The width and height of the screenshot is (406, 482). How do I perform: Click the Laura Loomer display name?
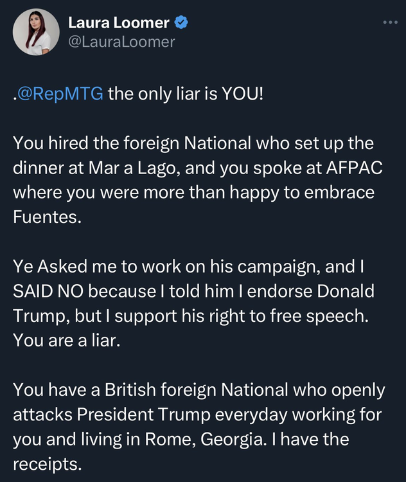[x=119, y=23]
